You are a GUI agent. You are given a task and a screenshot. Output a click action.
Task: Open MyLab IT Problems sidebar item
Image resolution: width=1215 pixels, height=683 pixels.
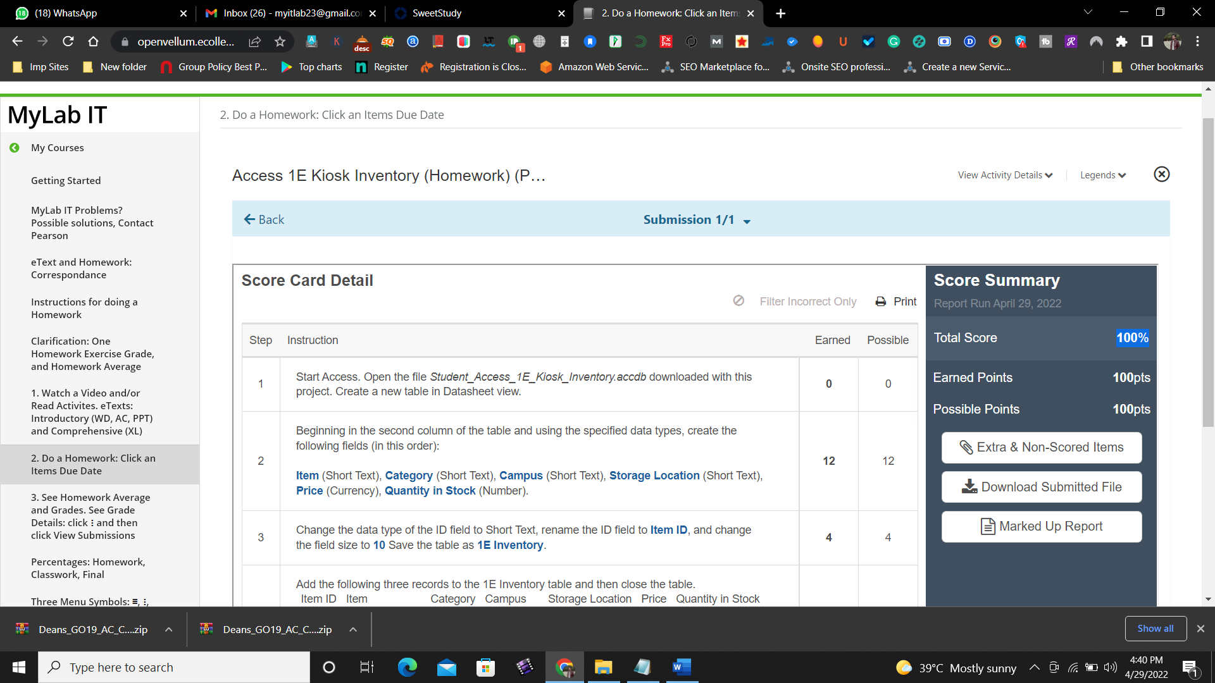tap(92, 223)
